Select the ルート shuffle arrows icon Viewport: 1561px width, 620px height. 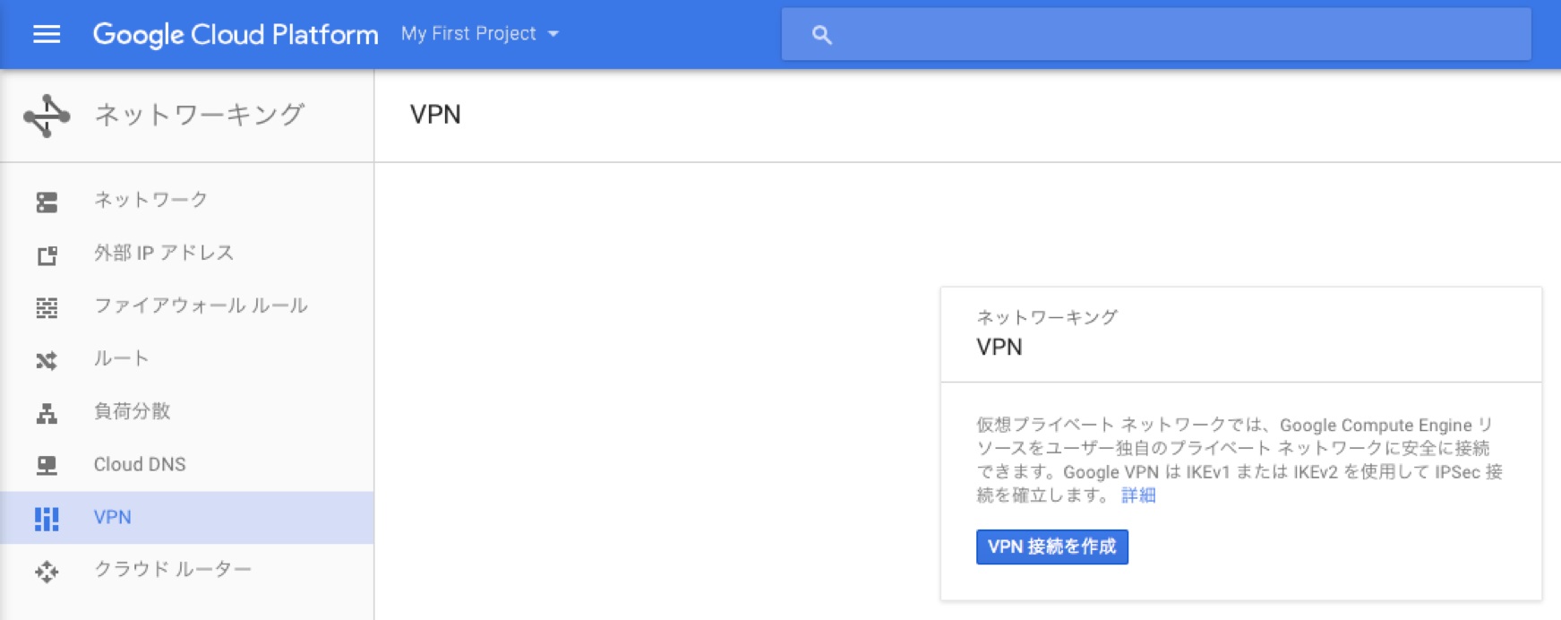(x=47, y=360)
